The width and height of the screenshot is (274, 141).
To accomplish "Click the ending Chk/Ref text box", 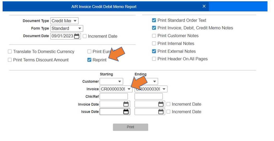I will click(x=148, y=97).
